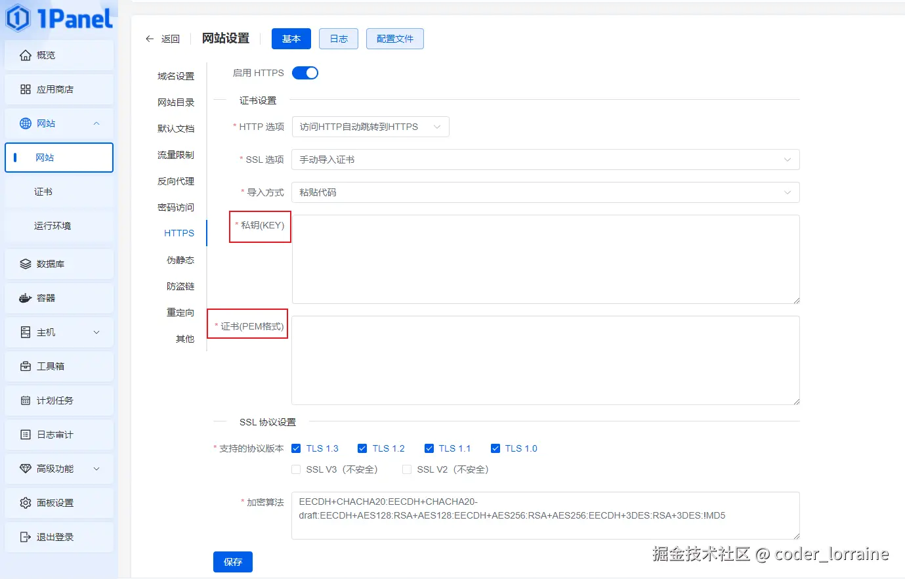This screenshot has height=579, width=905.
Task: Open 其他 in the settings menu
Action: (x=185, y=339)
